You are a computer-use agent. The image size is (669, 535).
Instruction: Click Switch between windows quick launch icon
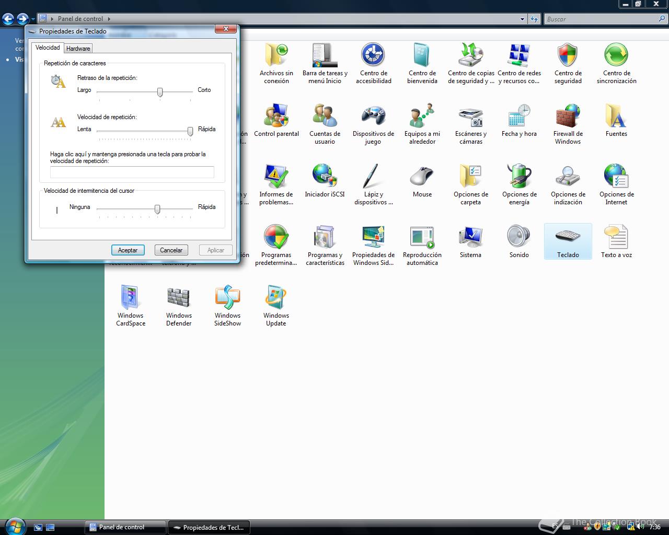(x=50, y=527)
